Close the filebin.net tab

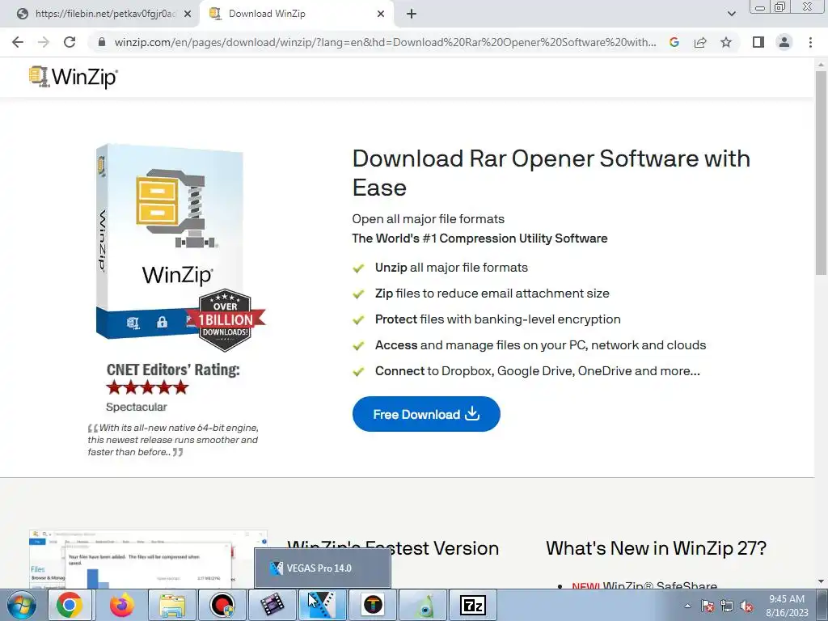click(x=188, y=14)
